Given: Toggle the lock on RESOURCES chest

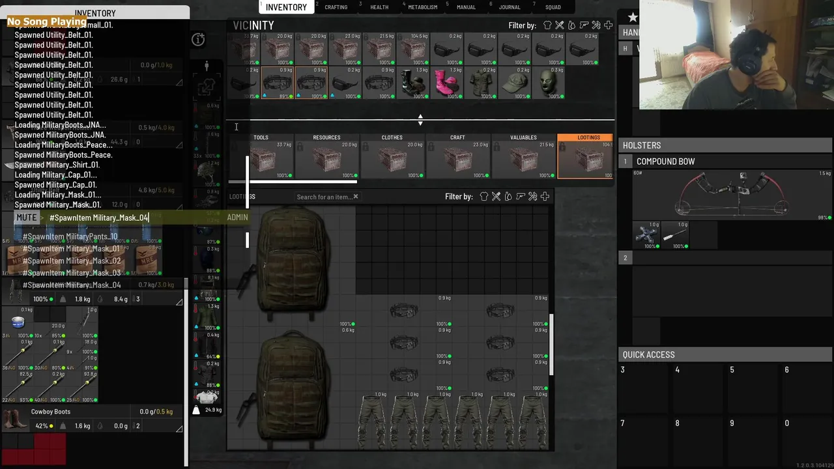Looking at the screenshot, I should pos(299,148).
